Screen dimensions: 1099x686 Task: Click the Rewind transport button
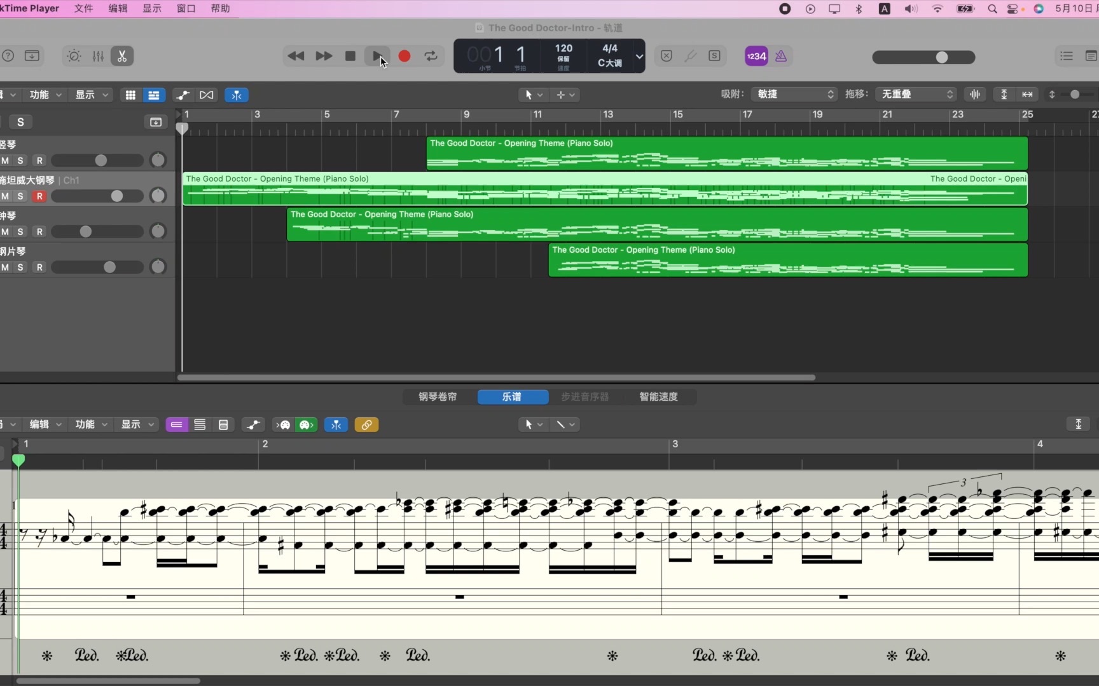coord(296,56)
